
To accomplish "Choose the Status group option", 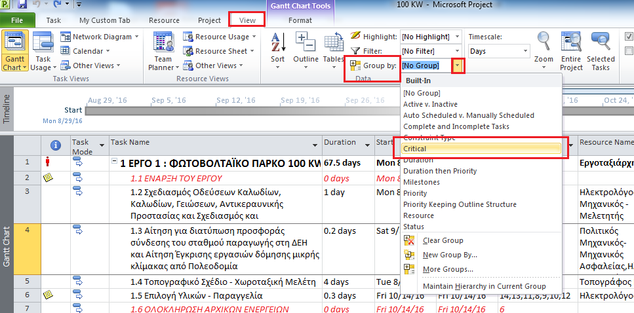I will tap(481, 227).
